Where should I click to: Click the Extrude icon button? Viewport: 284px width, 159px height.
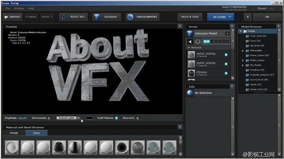97,17
